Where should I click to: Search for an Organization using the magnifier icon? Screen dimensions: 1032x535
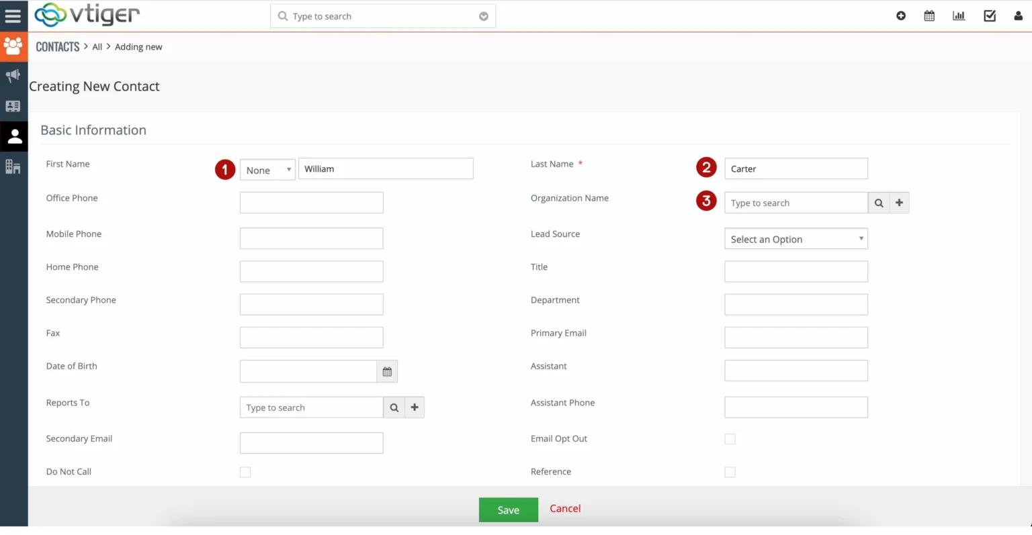tap(879, 202)
